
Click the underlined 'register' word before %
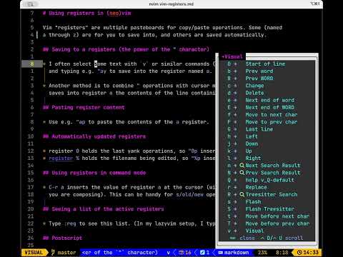(61, 158)
